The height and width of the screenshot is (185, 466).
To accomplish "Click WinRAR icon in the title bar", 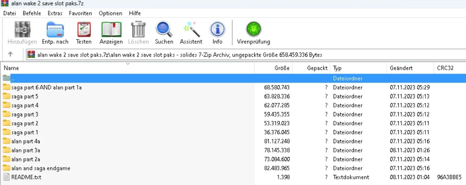I will click(x=4, y=3).
